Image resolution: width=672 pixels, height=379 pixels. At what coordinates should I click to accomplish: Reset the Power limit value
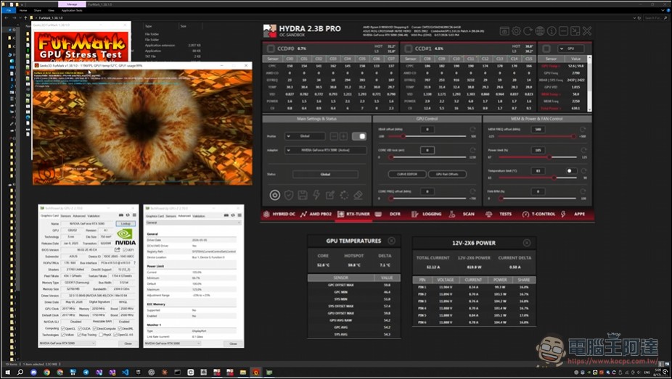click(583, 150)
